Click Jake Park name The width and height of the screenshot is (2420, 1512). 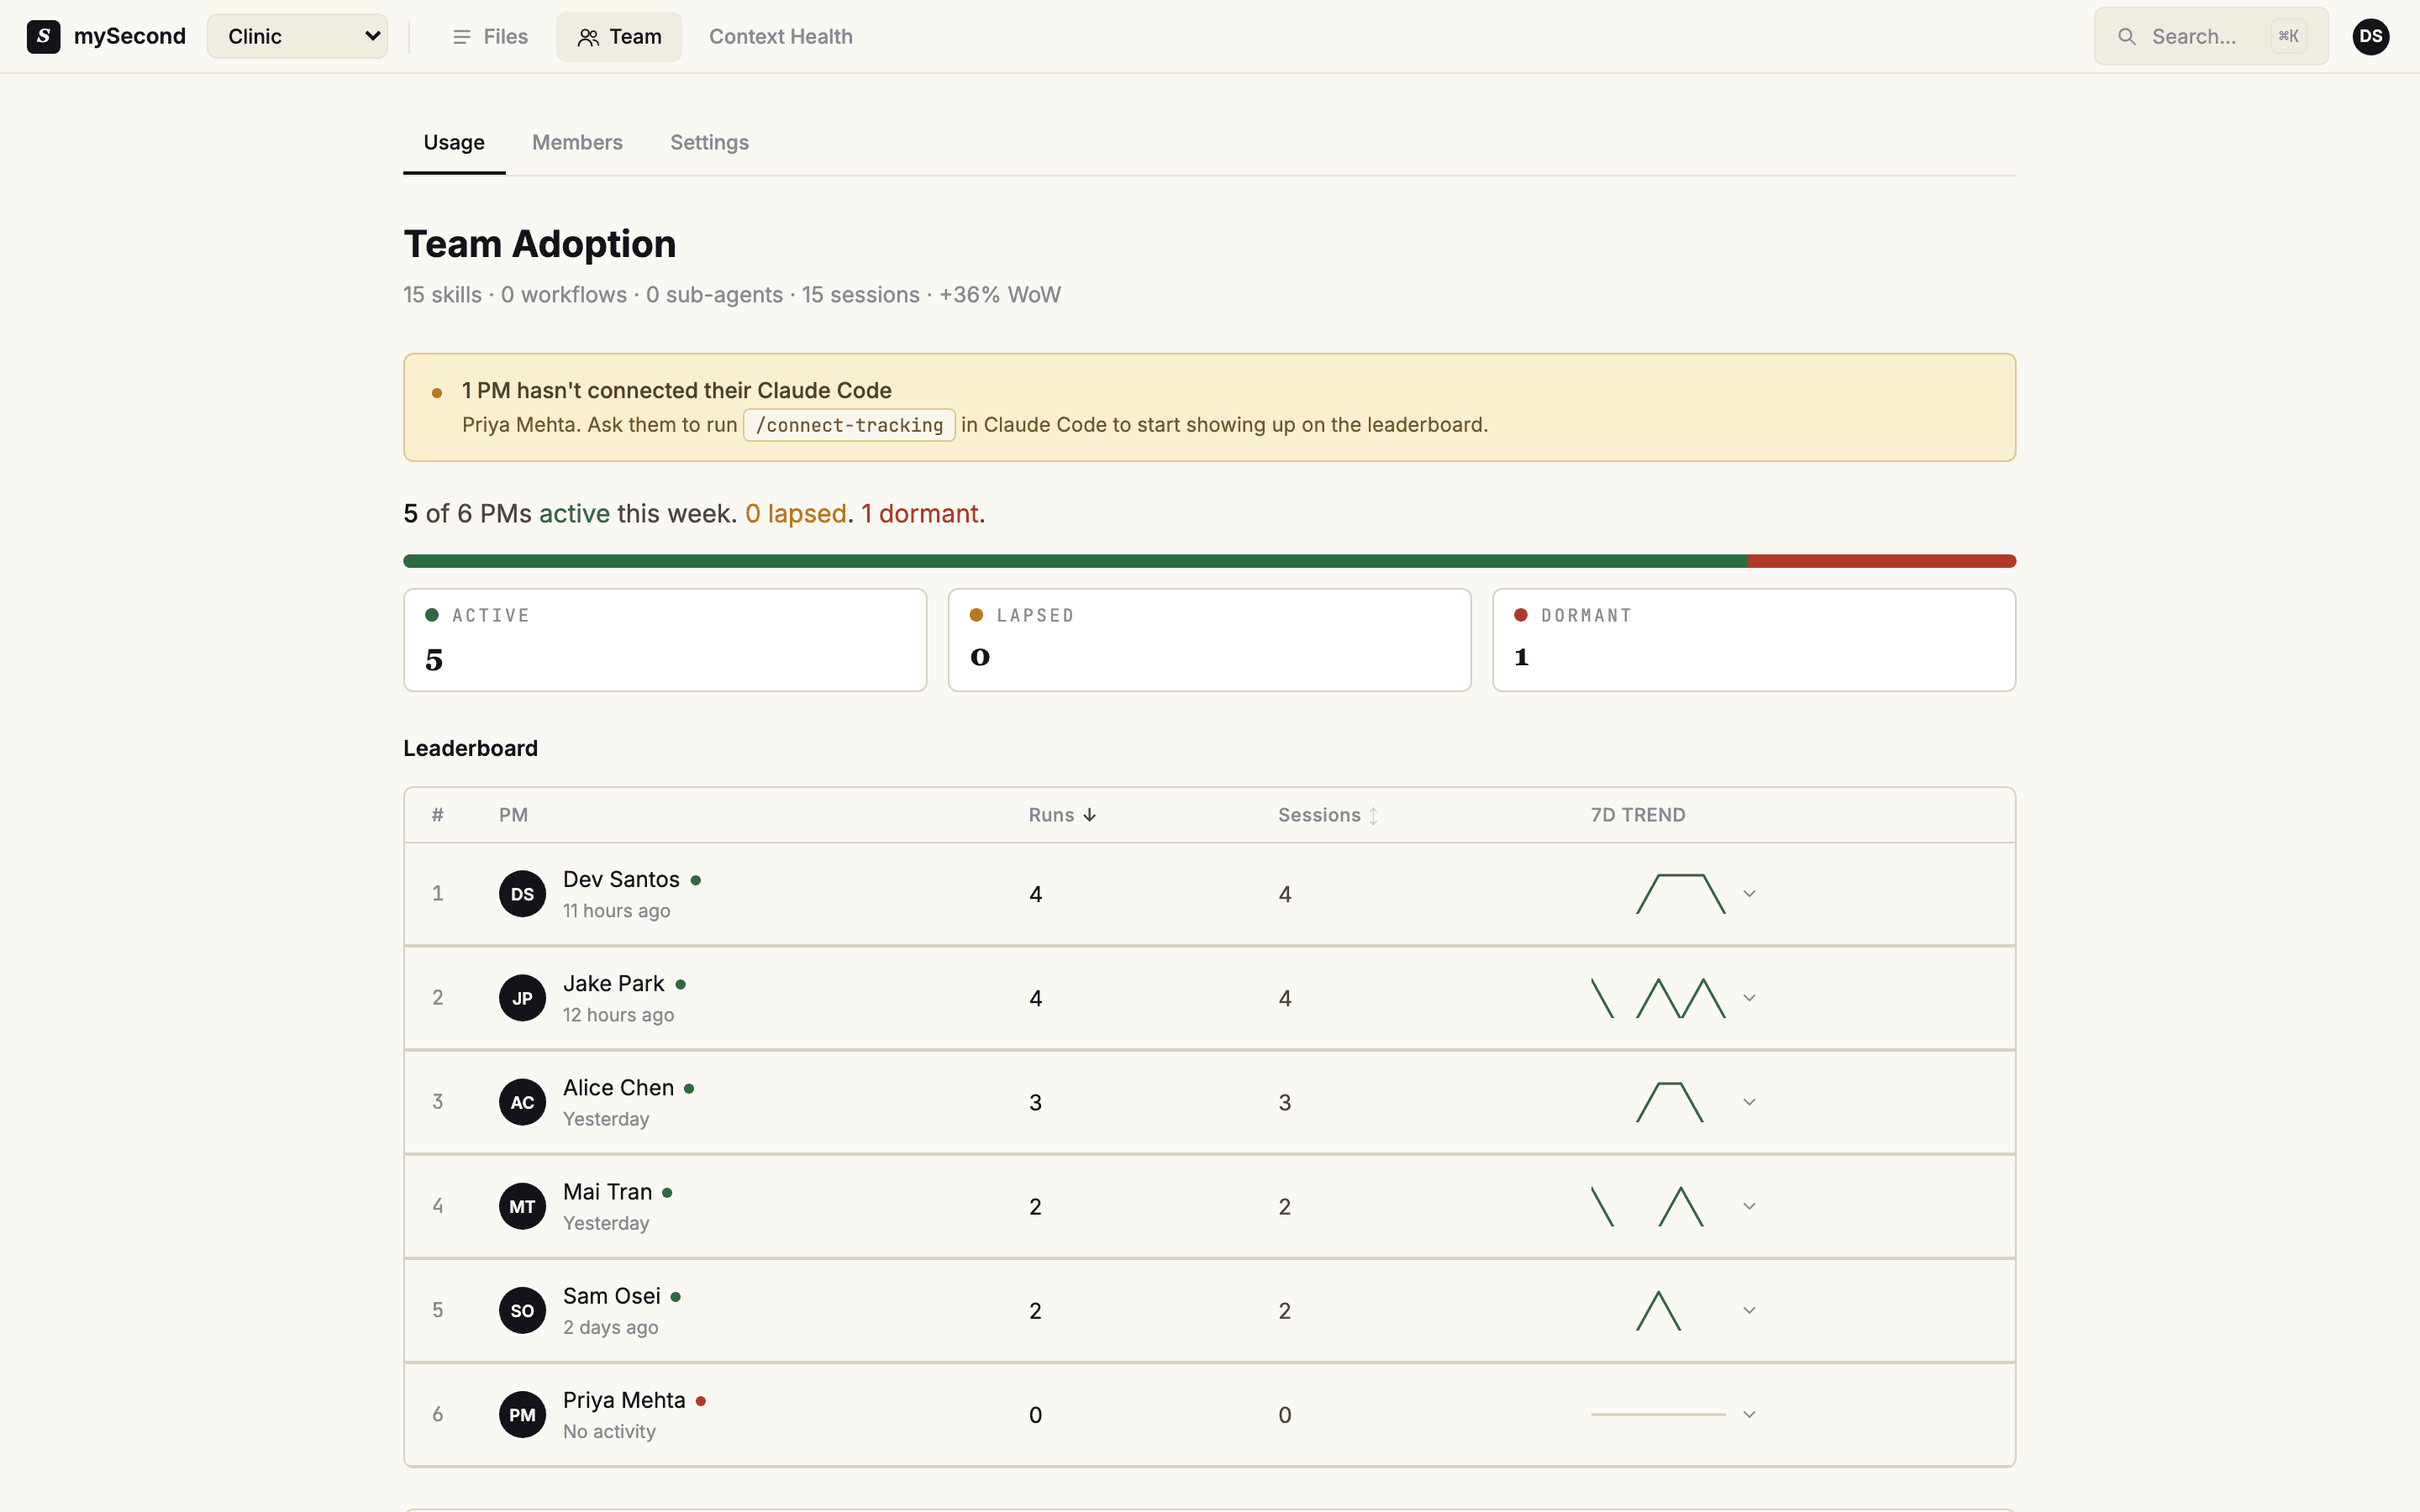[613, 983]
